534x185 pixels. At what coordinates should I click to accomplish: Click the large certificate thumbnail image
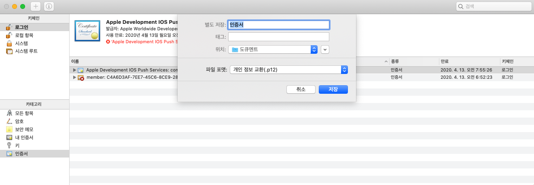tap(87, 31)
